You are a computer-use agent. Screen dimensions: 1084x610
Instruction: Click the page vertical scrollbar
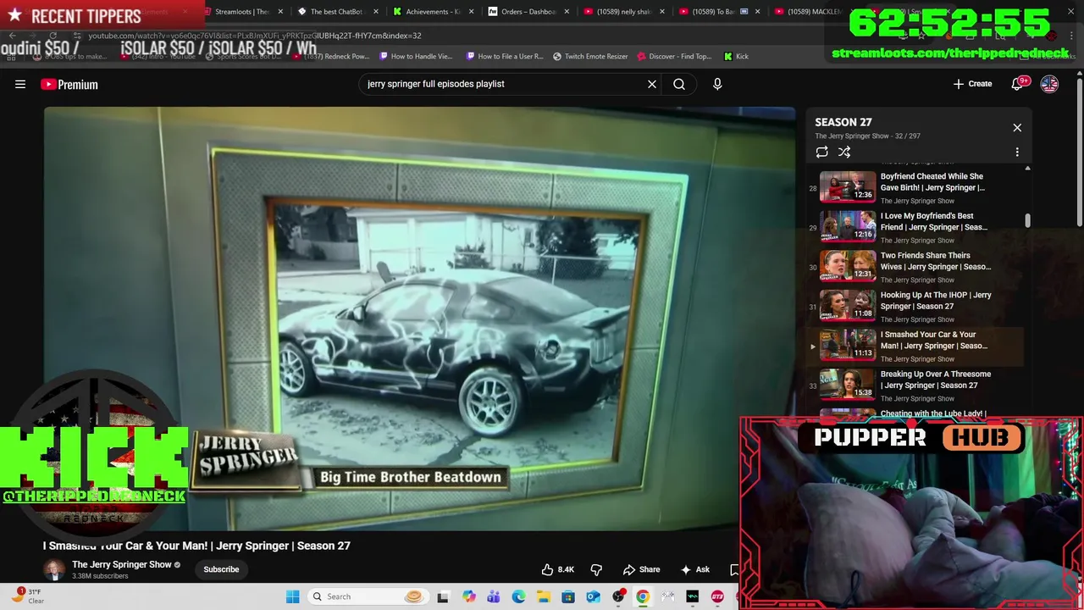[x=1080, y=152]
